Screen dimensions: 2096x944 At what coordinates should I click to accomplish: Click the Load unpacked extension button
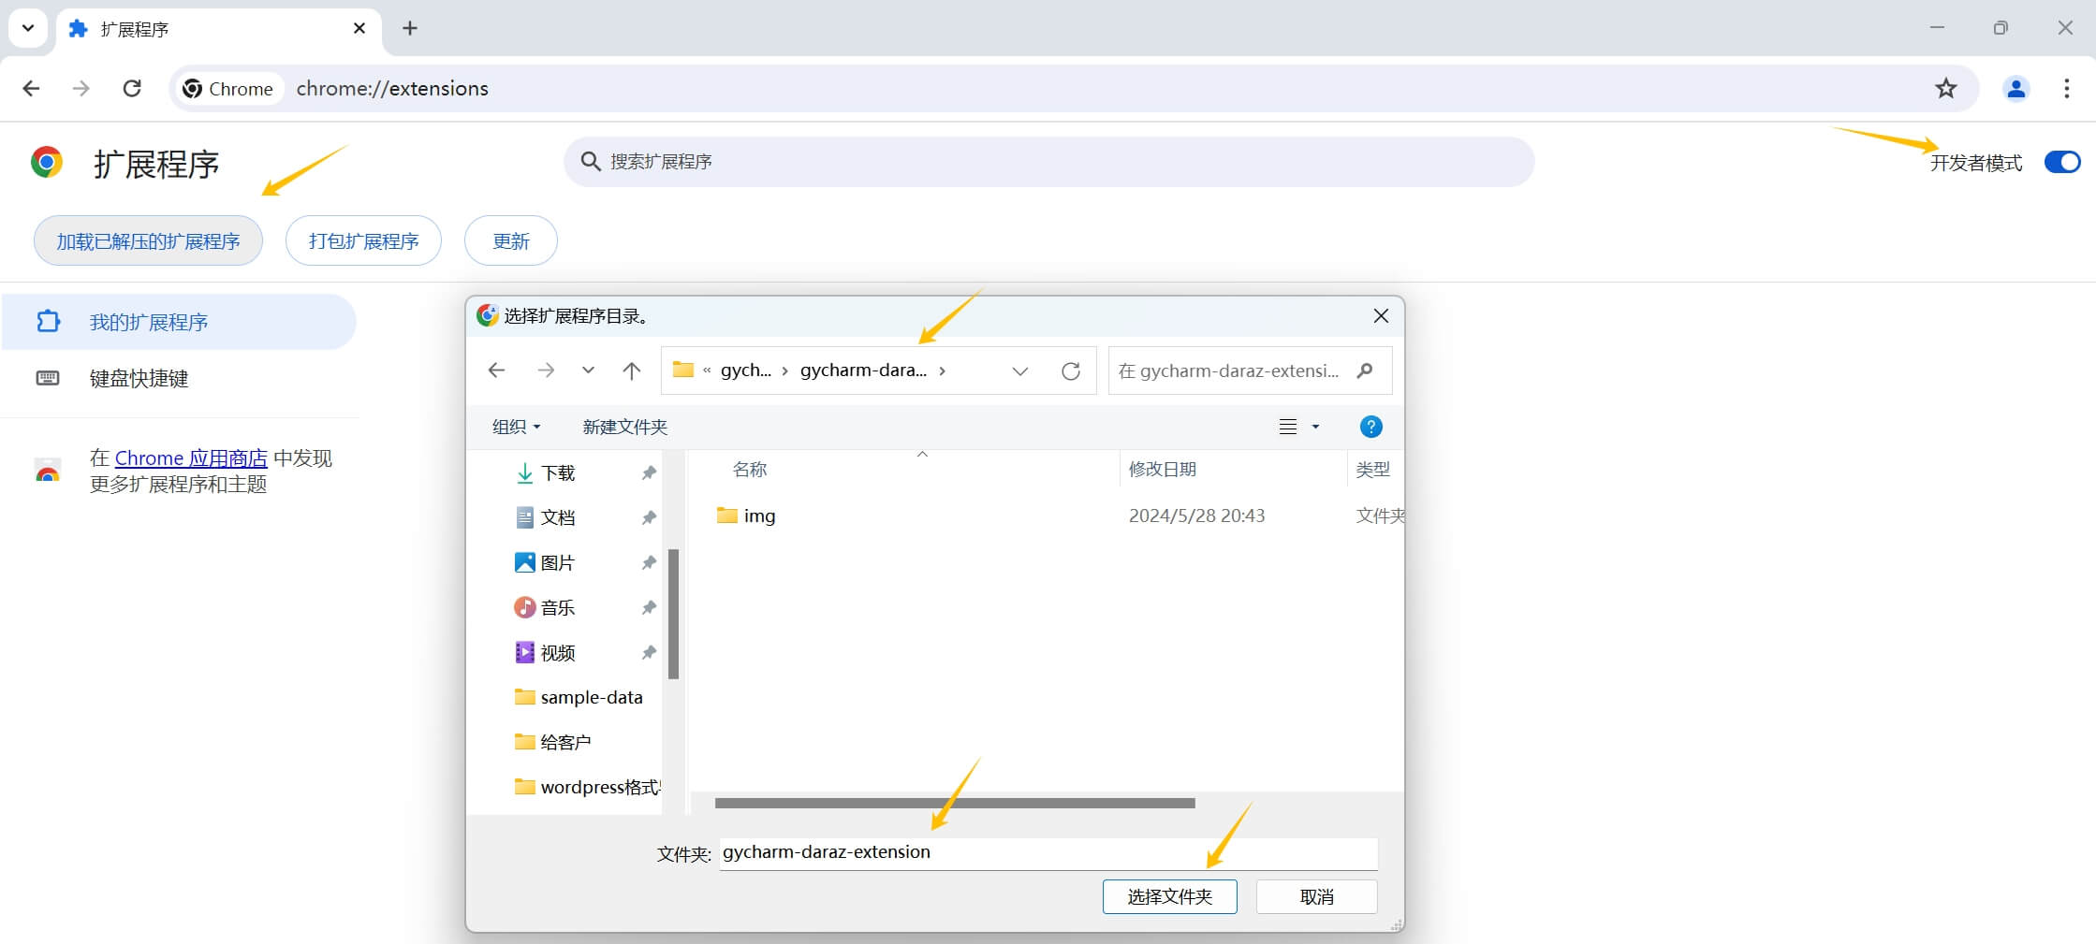click(x=148, y=241)
